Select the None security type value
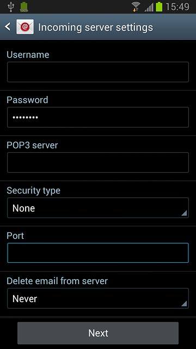 tap(24, 208)
